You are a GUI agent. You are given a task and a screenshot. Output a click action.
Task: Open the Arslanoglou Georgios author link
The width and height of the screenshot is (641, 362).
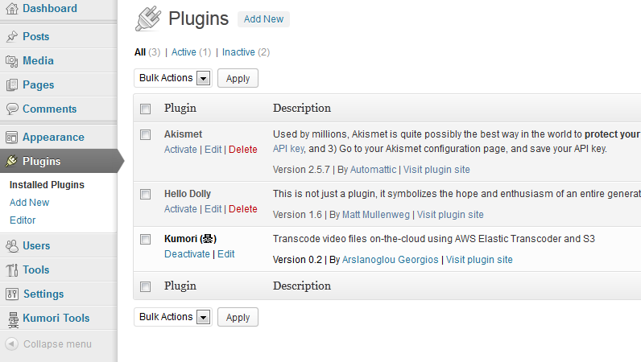pos(390,260)
